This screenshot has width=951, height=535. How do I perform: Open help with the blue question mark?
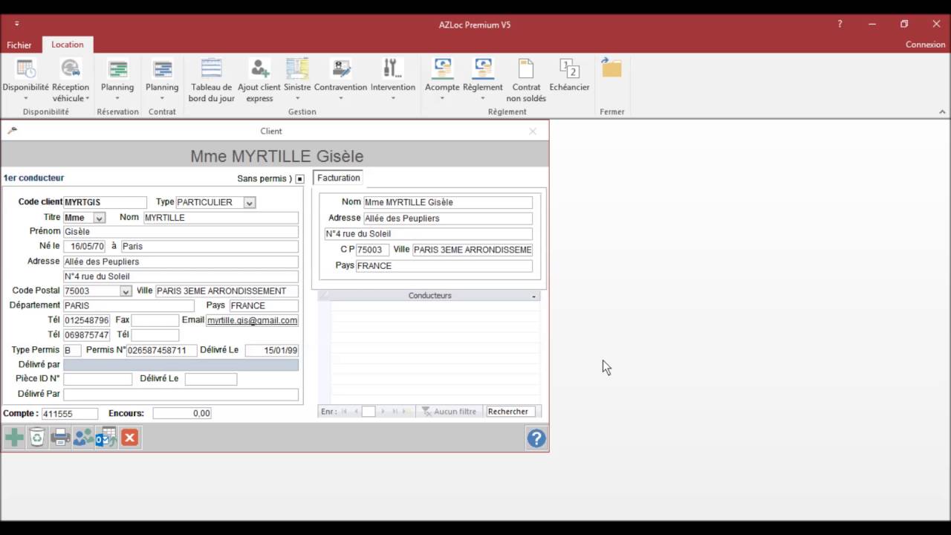tap(536, 438)
